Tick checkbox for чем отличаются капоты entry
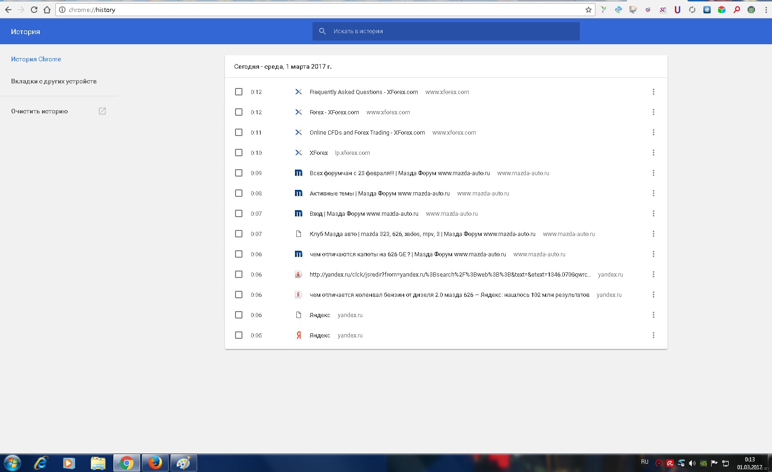 tap(239, 254)
